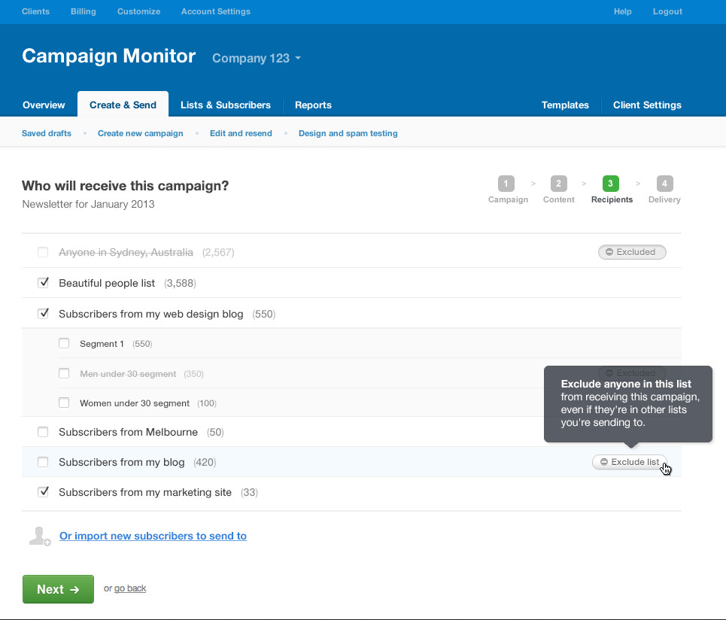The height and width of the screenshot is (620, 726).
Task: Open the Company 123 dropdown
Action: point(256,58)
